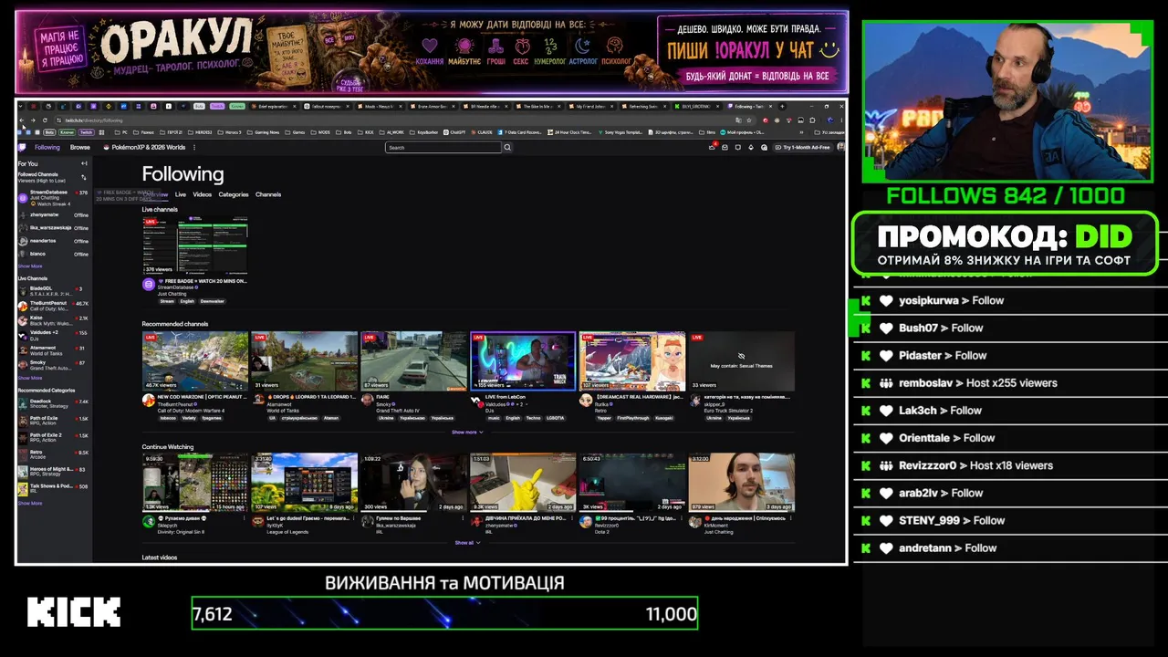Screen dimensions: 1168x657
Task: Click the Twitch search input field
Action: pos(443,147)
